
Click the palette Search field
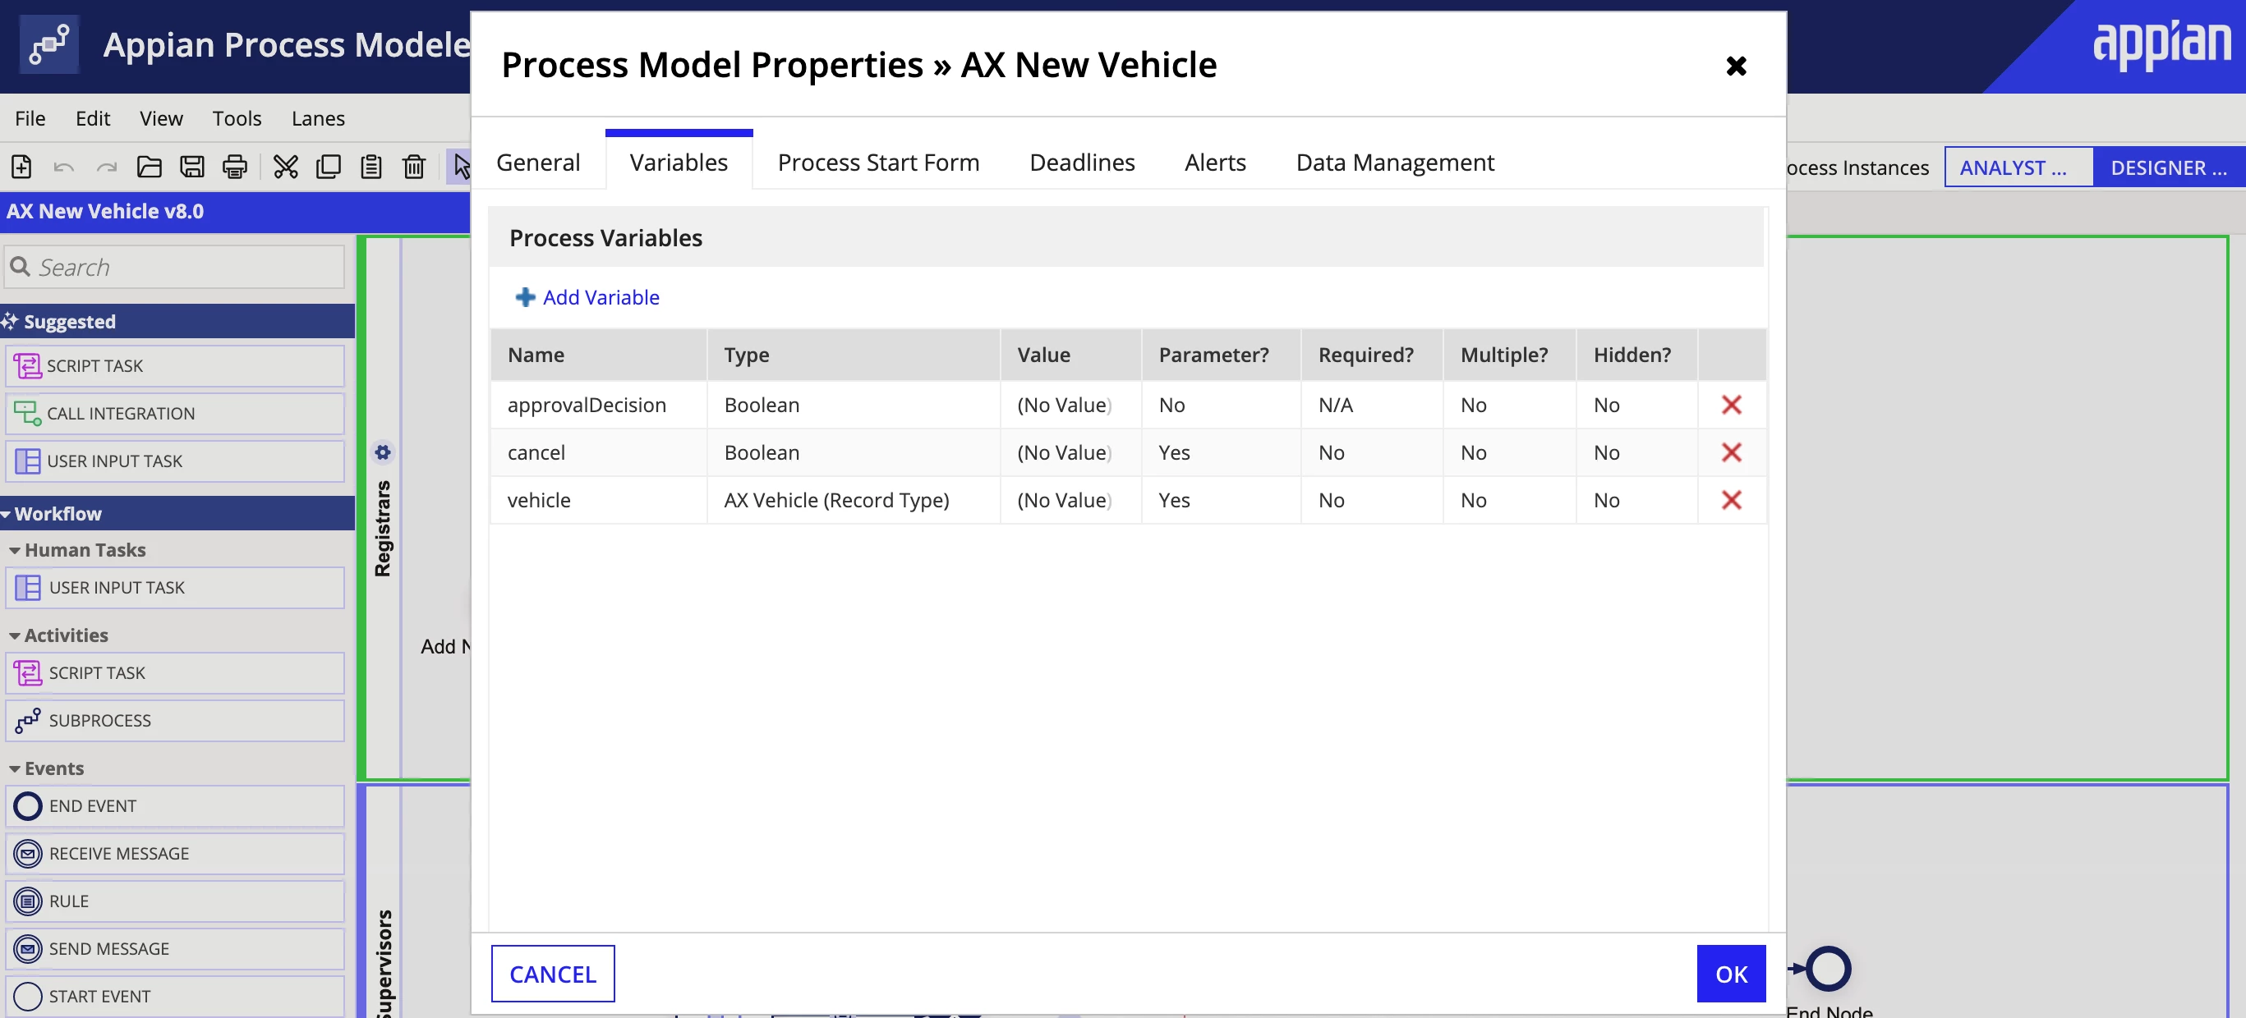pyautogui.click(x=174, y=267)
